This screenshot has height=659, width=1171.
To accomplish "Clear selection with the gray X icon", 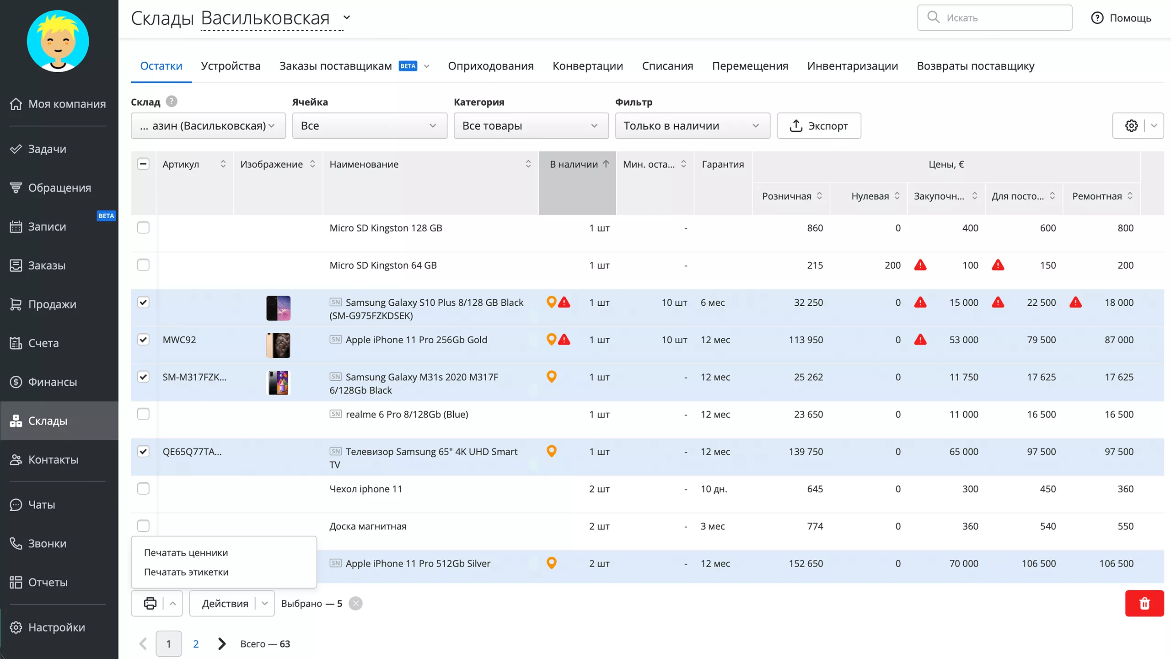I will tap(355, 603).
